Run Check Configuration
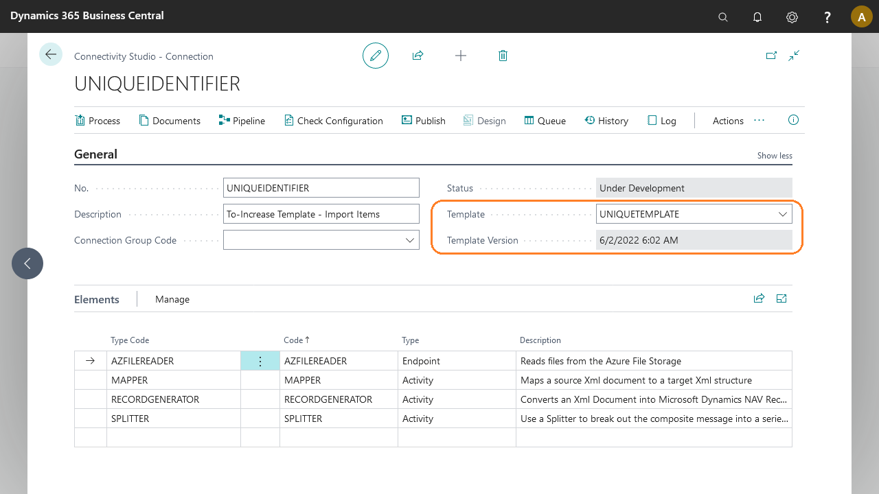The image size is (879, 494). [334, 121]
